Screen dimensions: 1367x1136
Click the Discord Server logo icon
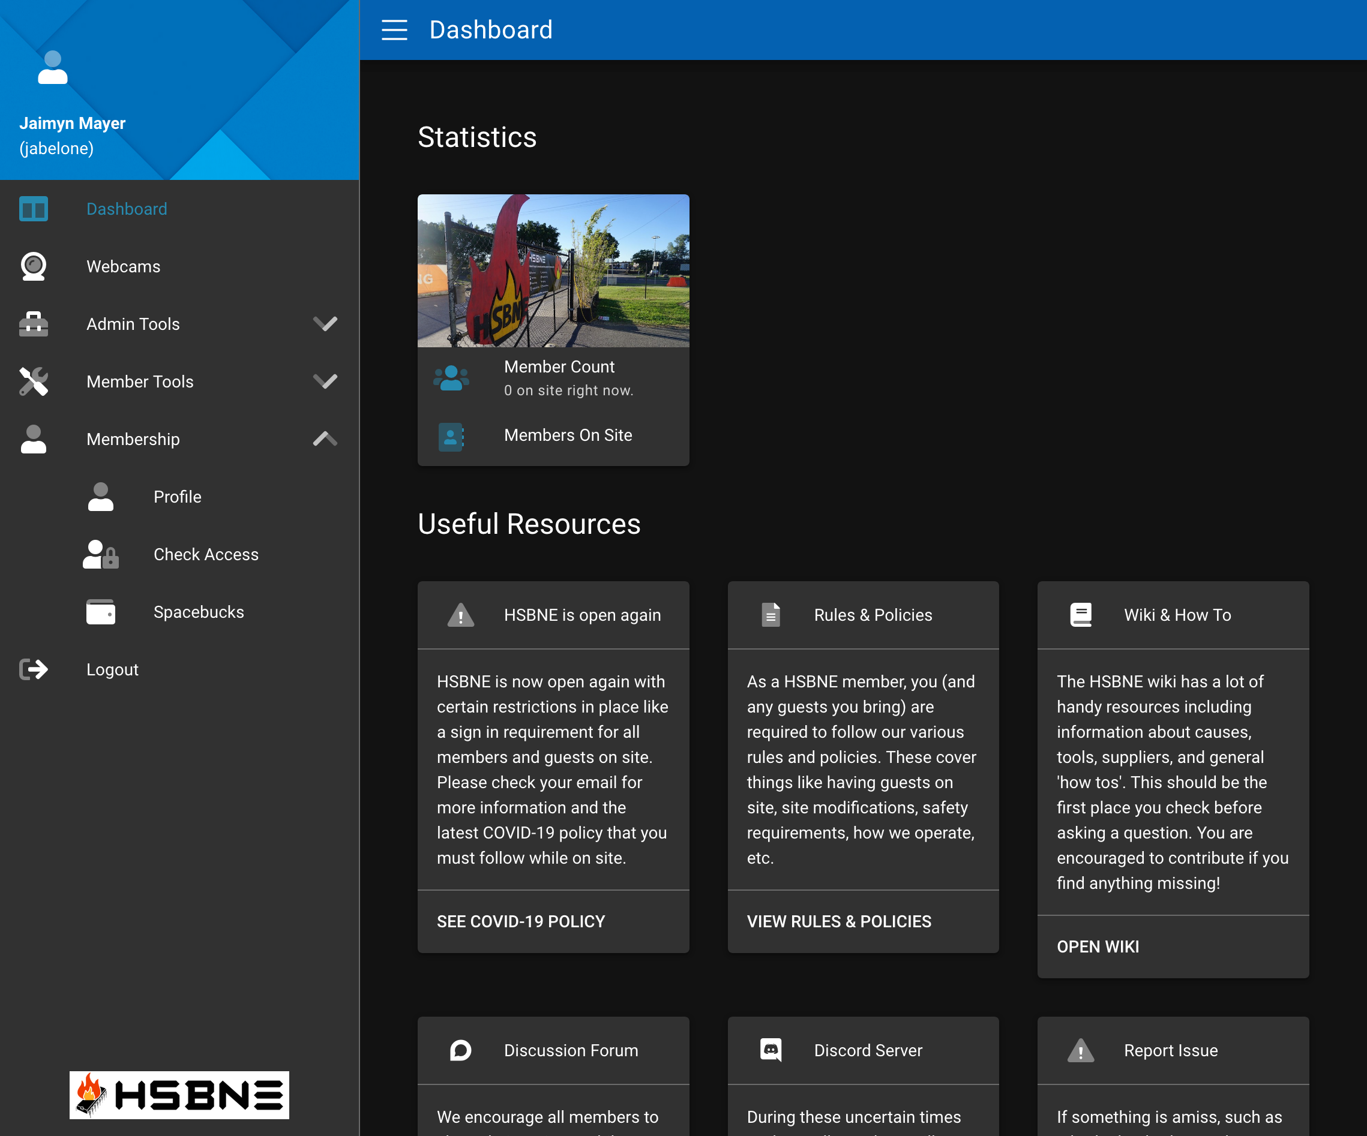771,1050
